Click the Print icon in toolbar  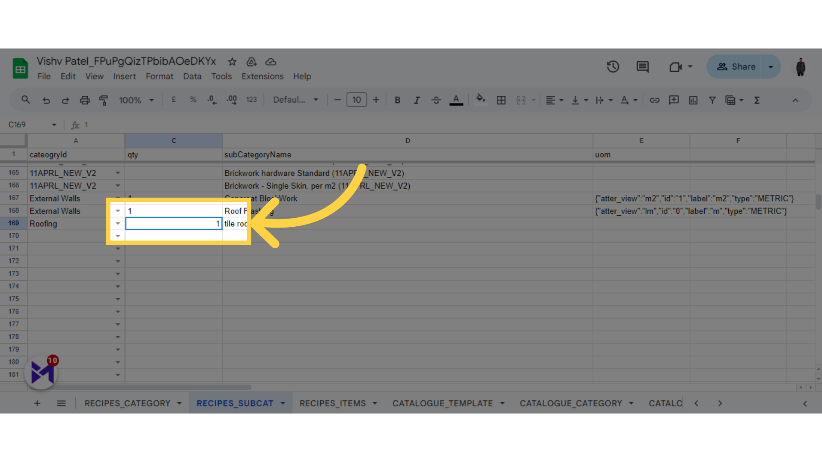83,101
